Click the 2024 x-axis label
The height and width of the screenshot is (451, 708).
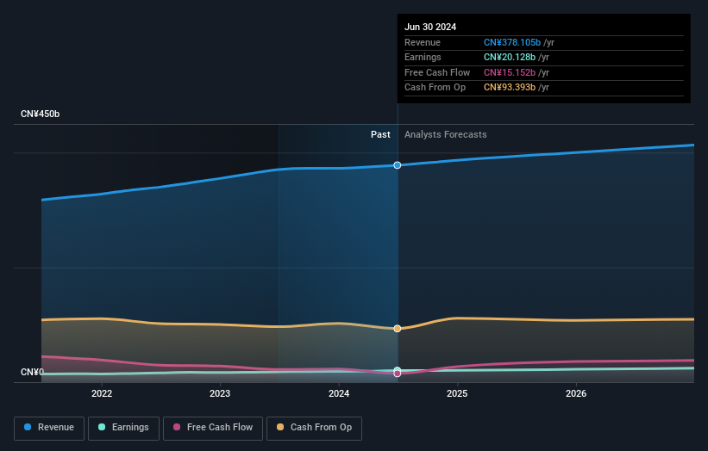(339, 393)
